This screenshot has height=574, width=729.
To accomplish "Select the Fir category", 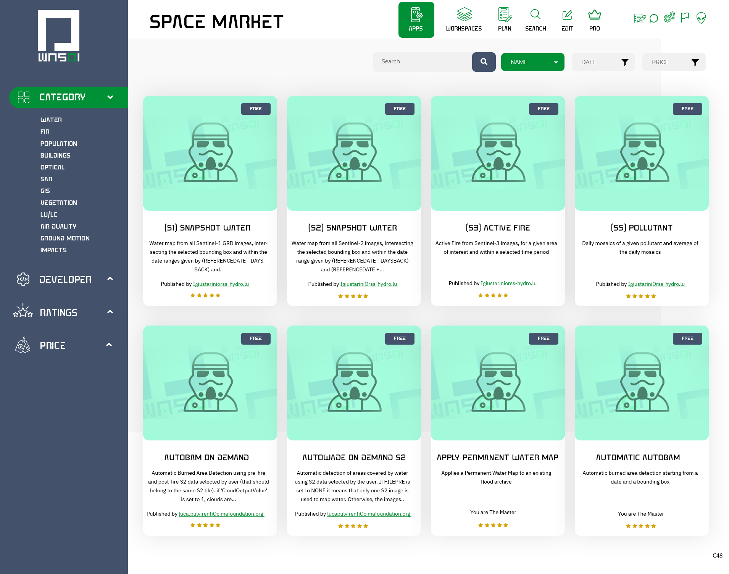I will 45,132.
